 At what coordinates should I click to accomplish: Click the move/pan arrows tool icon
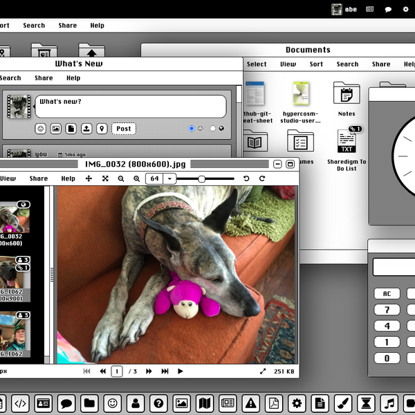pos(89,178)
